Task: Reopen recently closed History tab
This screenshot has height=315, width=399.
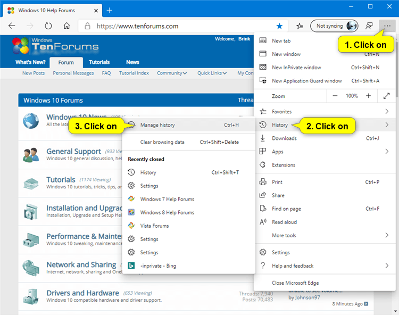Action: pos(189,172)
